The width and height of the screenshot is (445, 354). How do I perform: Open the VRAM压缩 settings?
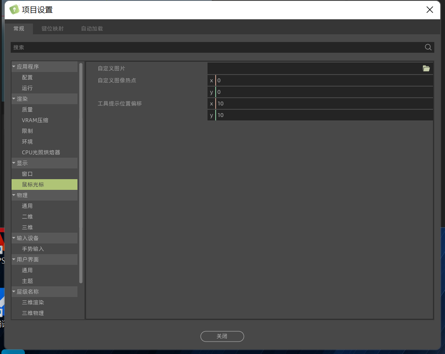44,120
